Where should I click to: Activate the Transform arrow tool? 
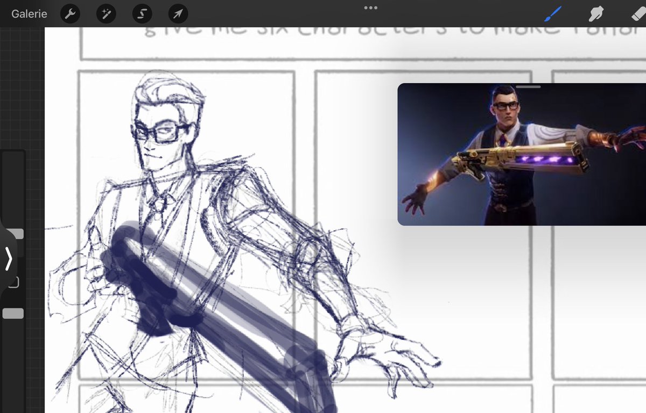point(178,14)
